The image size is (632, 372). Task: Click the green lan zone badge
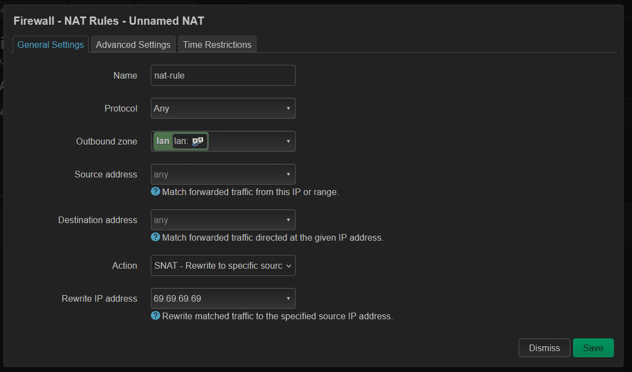pos(163,141)
